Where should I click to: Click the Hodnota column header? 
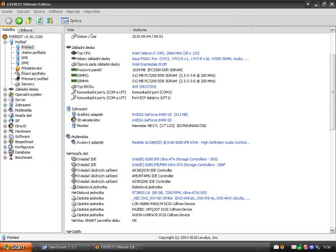tap(191, 30)
